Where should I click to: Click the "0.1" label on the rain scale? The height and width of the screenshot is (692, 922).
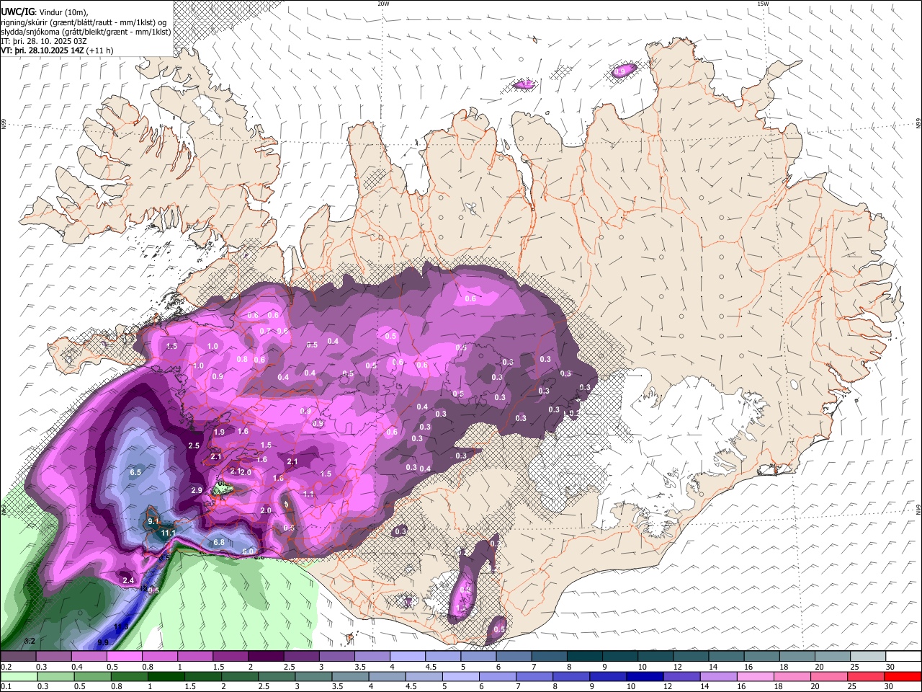click(x=6, y=686)
